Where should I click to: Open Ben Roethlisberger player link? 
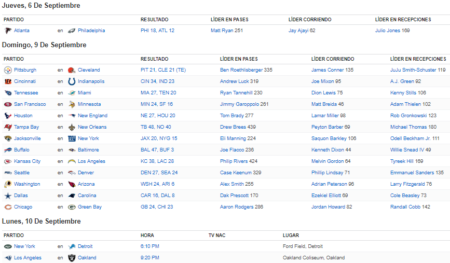(x=241, y=70)
